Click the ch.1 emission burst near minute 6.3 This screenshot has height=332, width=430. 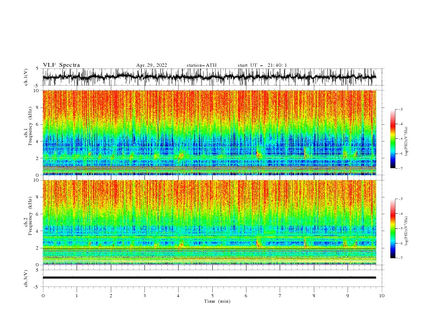click(x=258, y=154)
